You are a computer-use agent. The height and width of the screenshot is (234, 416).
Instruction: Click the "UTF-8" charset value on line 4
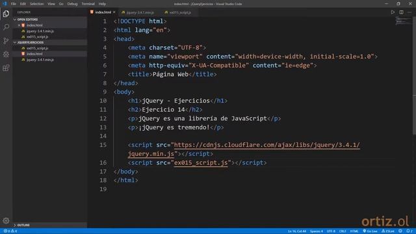click(x=190, y=47)
